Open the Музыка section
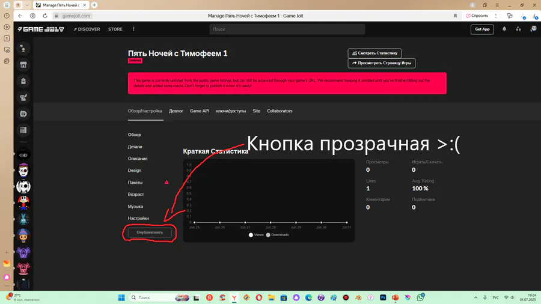This screenshot has height=304, width=541. (135, 207)
